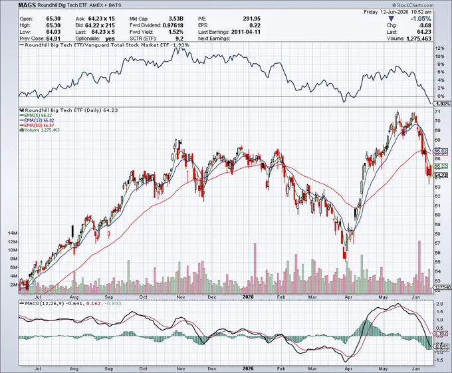Click the 65.22 EMA price tag on axis

click(441, 166)
